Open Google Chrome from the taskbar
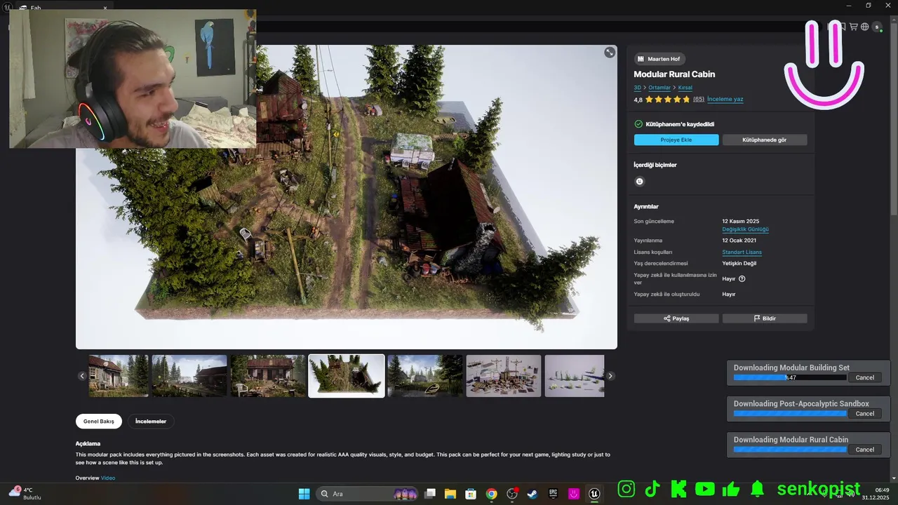 491,494
